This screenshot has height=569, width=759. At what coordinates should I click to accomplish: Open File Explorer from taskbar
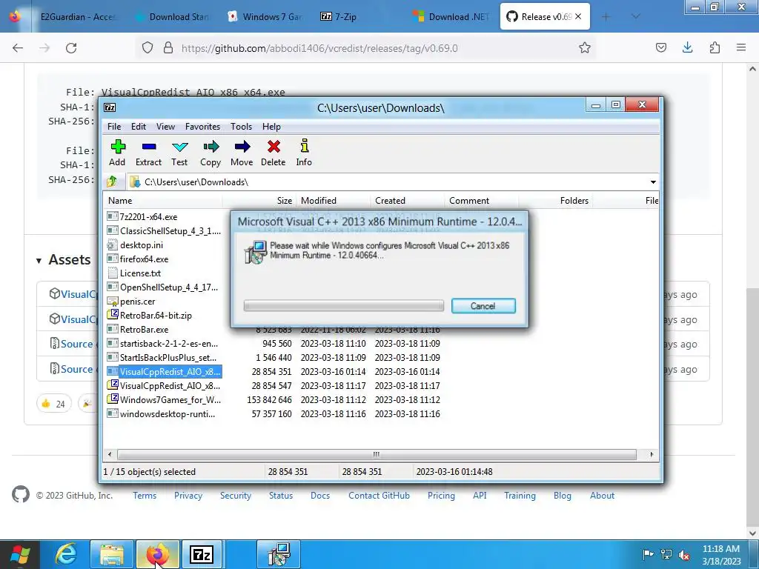(112, 554)
